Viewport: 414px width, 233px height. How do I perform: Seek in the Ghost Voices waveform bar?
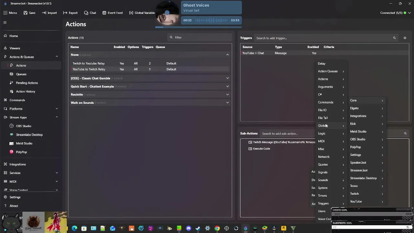[211, 20]
